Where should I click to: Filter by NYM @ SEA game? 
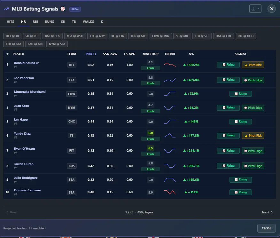57,44
